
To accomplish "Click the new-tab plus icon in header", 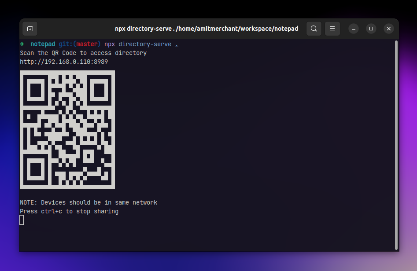I will (29, 28).
